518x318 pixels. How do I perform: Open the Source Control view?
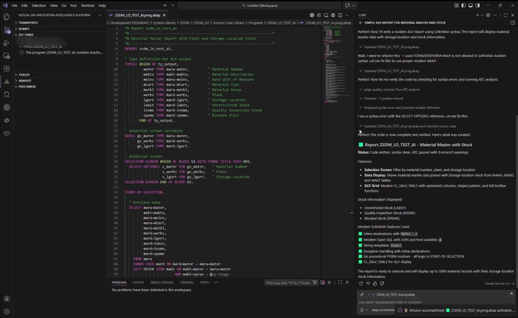[7, 30]
